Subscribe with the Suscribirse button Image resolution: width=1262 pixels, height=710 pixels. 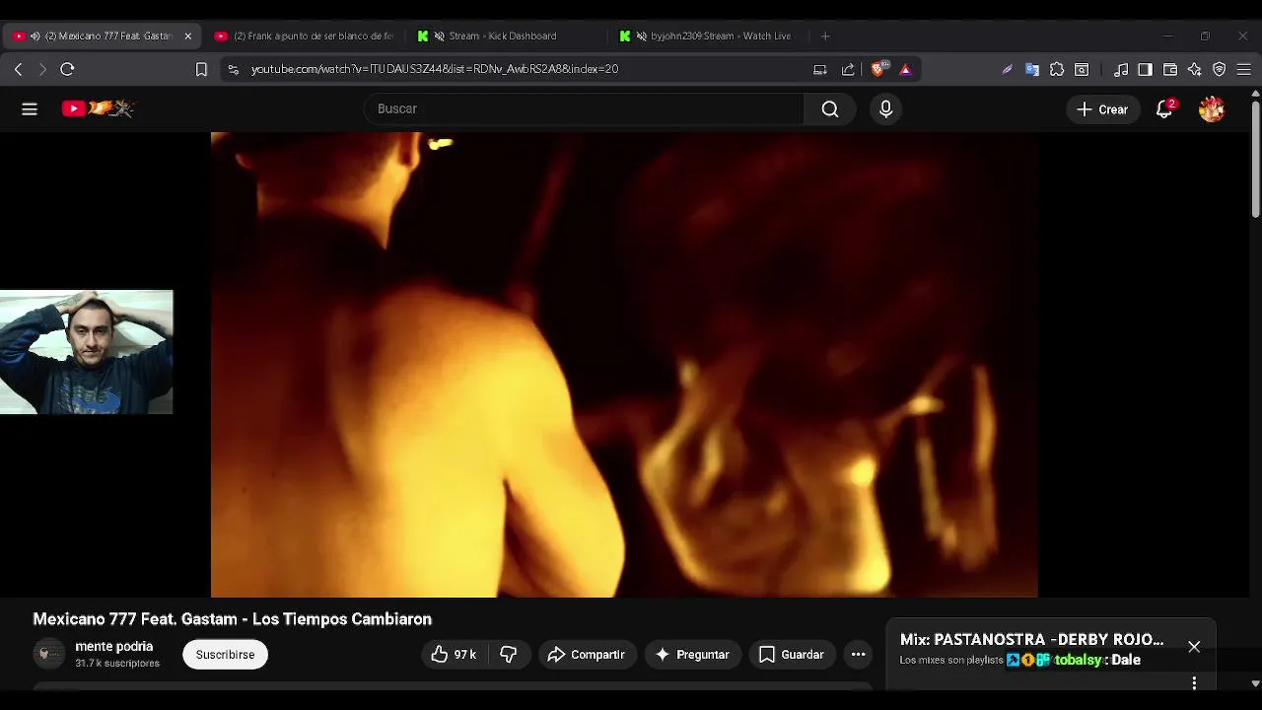pos(225,655)
